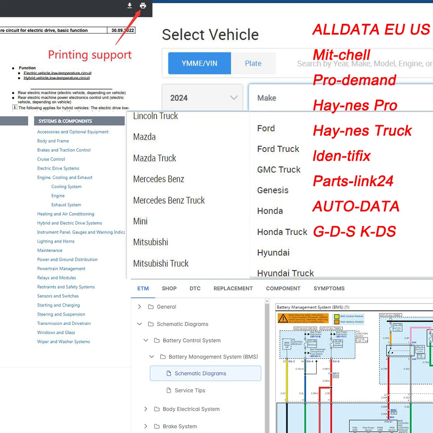Select Ford in the make list

click(x=266, y=128)
